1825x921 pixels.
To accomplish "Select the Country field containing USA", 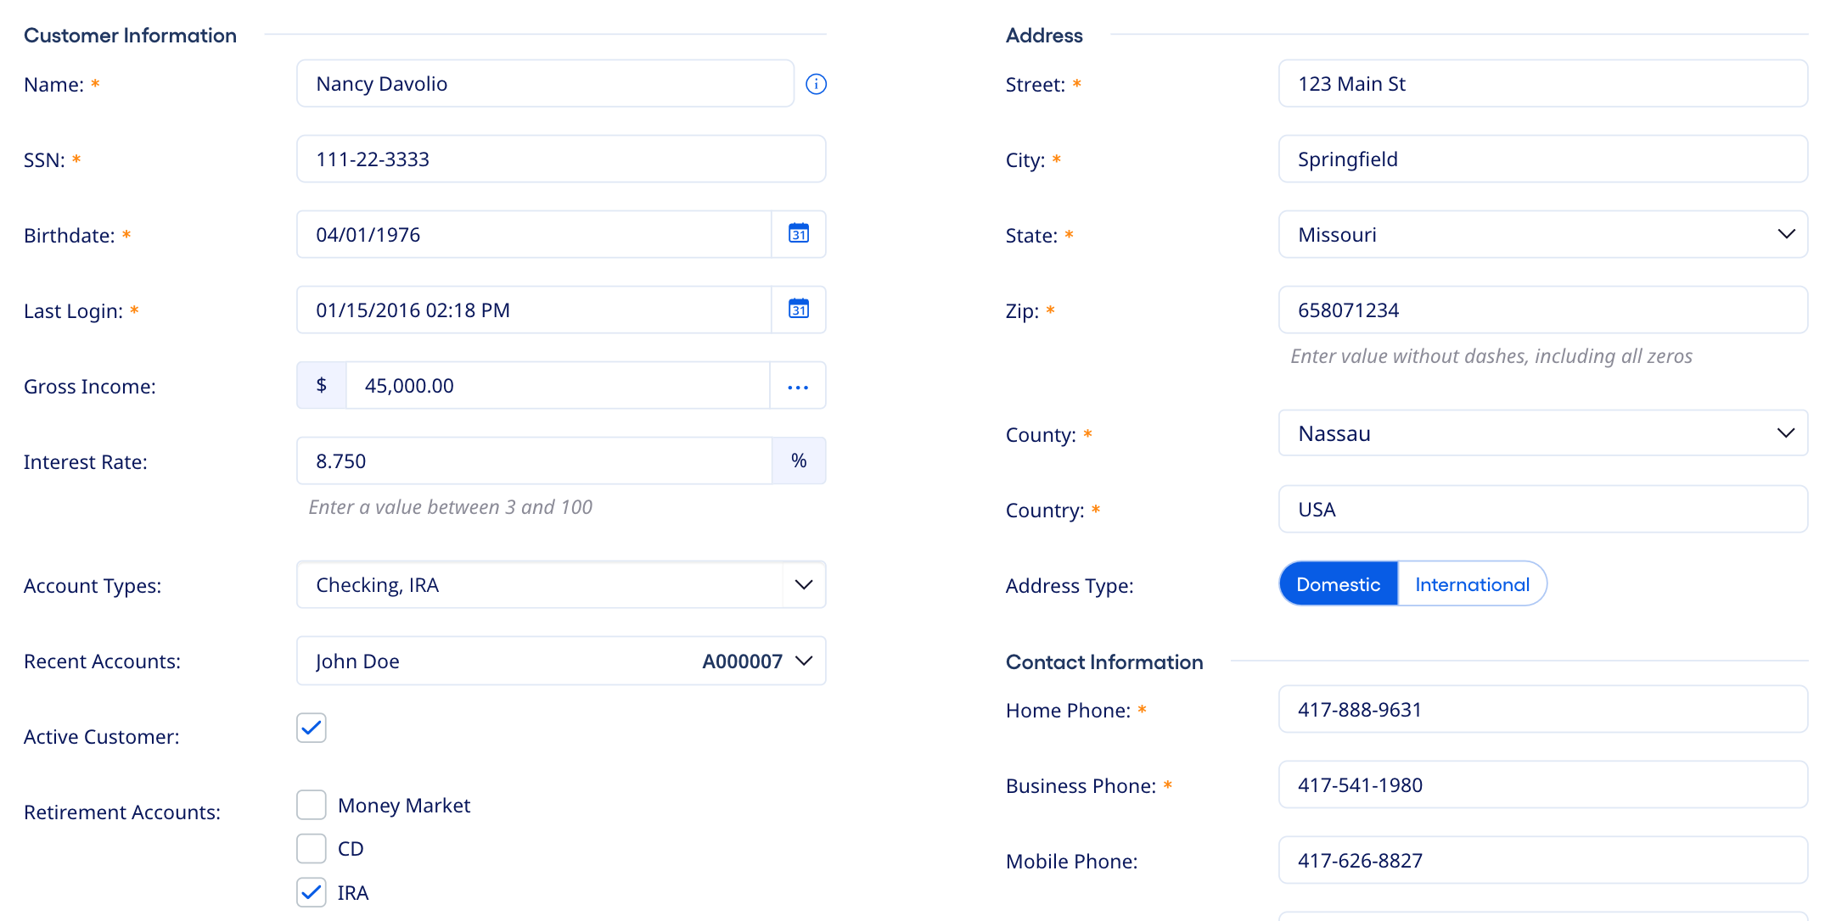I will (1542, 509).
